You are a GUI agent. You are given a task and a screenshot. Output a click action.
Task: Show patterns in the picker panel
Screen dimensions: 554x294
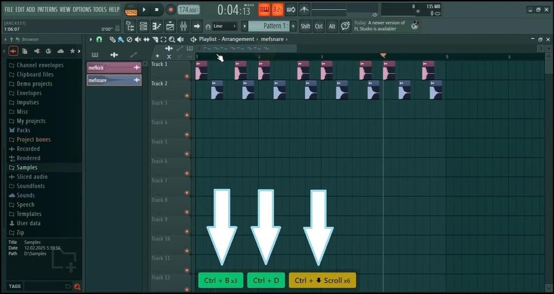pyautogui.click(x=95, y=55)
